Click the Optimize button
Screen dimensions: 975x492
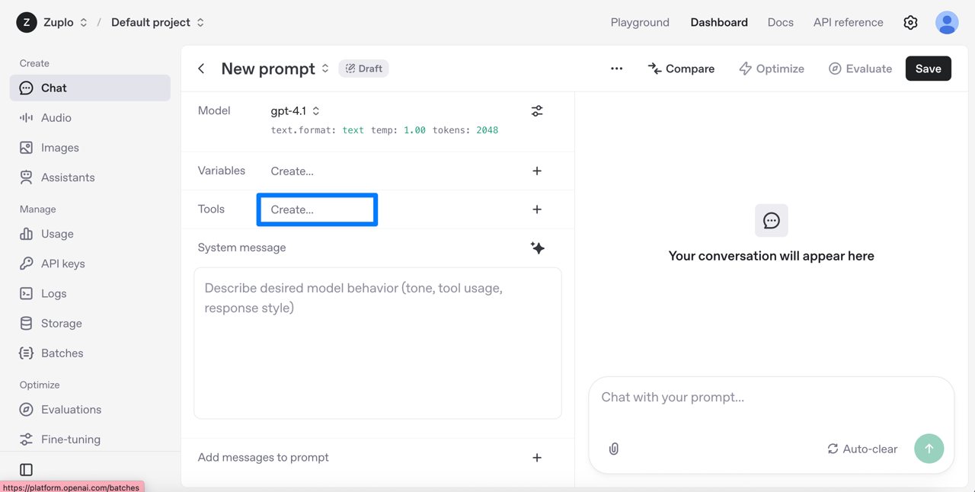(x=772, y=69)
